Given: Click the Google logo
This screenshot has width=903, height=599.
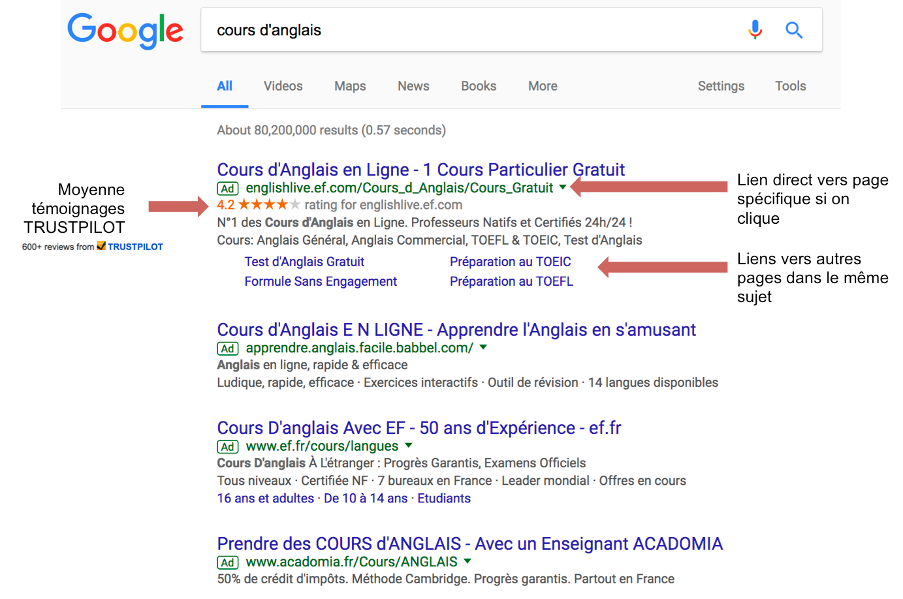Looking at the screenshot, I should [125, 30].
